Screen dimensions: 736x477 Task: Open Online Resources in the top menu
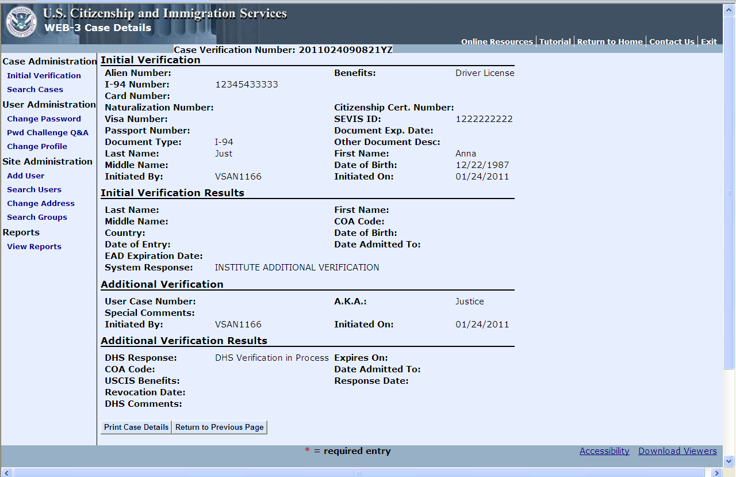(x=497, y=41)
